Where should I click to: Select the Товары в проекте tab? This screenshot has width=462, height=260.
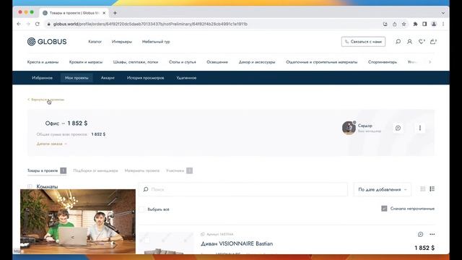[x=47, y=170]
